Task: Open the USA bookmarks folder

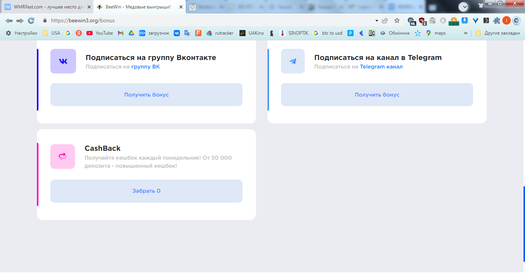Action: pyautogui.click(x=52, y=33)
